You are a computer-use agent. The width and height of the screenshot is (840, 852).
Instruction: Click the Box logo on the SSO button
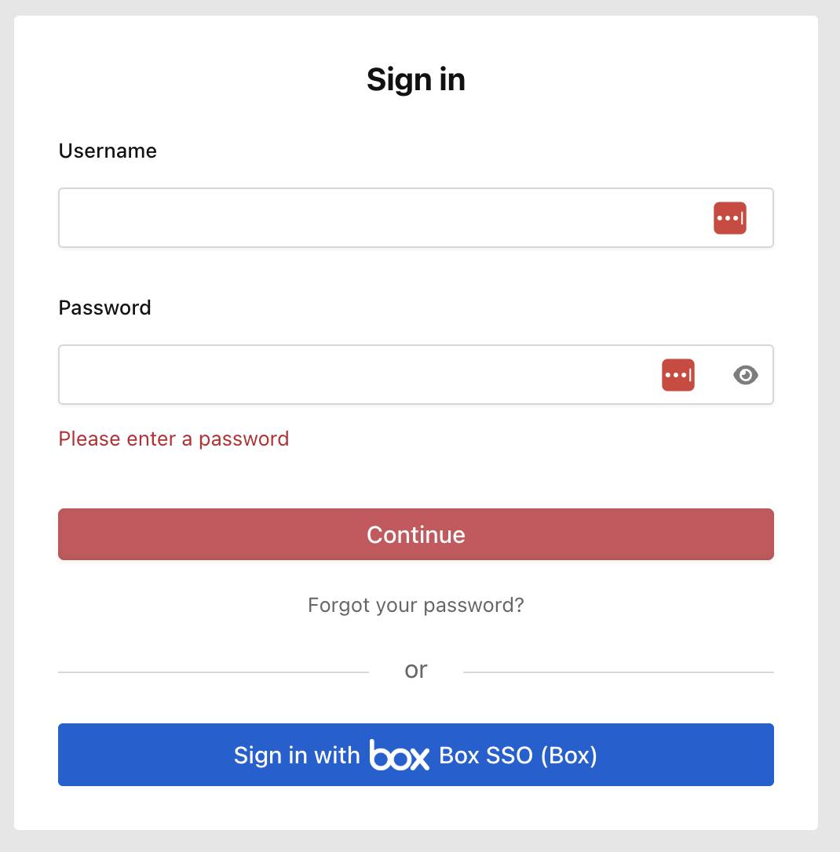click(400, 756)
